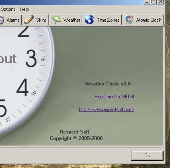170x168 pixels.
Task: Open the Atomic Clock tab label
Action: coord(149,20)
